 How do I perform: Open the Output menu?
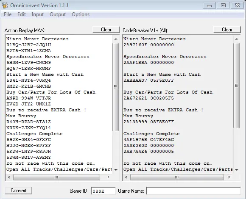(58, 14)
